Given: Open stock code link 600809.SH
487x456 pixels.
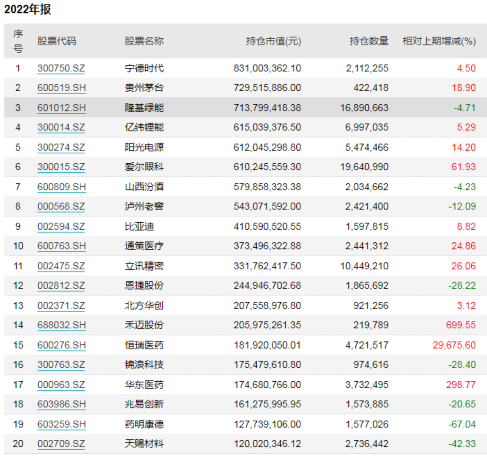Looking at the screenshot, I should (x=61, y=187).
